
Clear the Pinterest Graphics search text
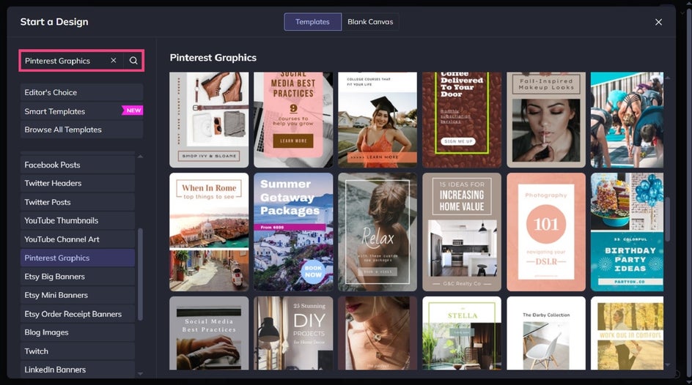click(x=114, y=60)
